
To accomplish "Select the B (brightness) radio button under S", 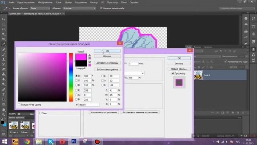I will click(76, 85).
